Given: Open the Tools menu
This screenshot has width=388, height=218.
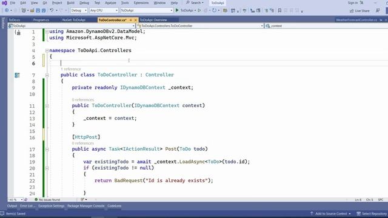Looking at the screenshot, I should (125, 2).
